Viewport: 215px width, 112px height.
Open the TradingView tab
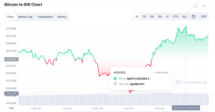tap(45, 17)
